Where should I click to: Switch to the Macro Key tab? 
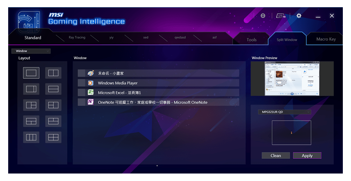tap(326, 39)
